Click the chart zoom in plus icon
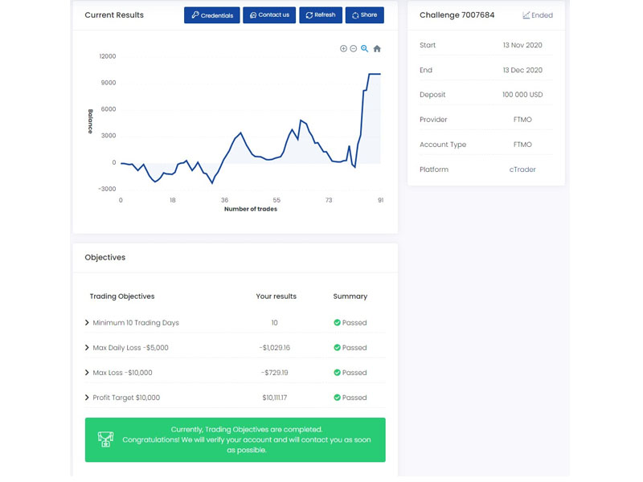Viewport: 643px width, 482px height. (x=343, y=49)
